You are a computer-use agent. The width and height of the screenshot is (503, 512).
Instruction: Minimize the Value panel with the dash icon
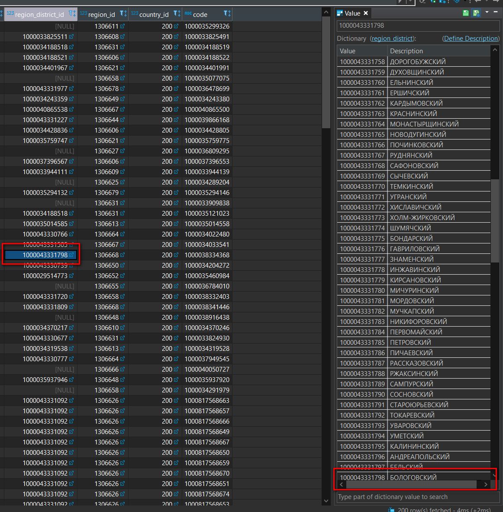(x=496, y=12)
